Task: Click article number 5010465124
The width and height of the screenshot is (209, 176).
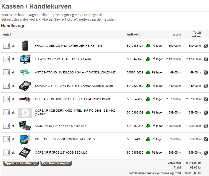Action: pyautogui.click(x=135, y=46)
